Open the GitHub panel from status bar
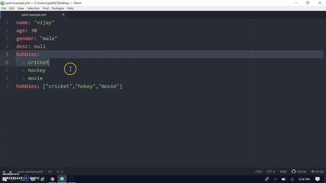The height and width of the screenshot is (183, 326). click(299, 172)
